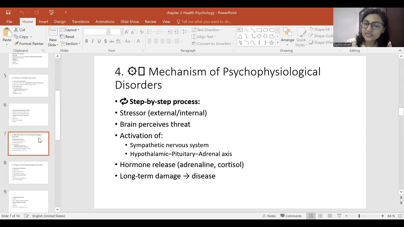Cut the selection with the scissors icon
This screenshot has height=227, width=404.
point(20,30)
